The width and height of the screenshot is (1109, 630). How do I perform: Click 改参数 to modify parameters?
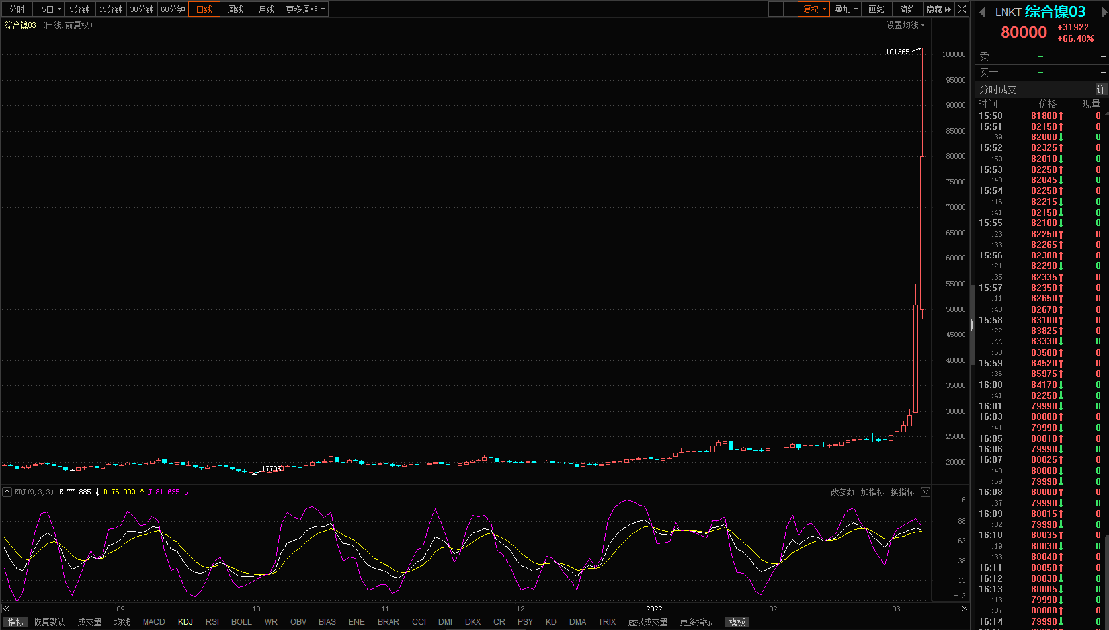pos(842,492)
